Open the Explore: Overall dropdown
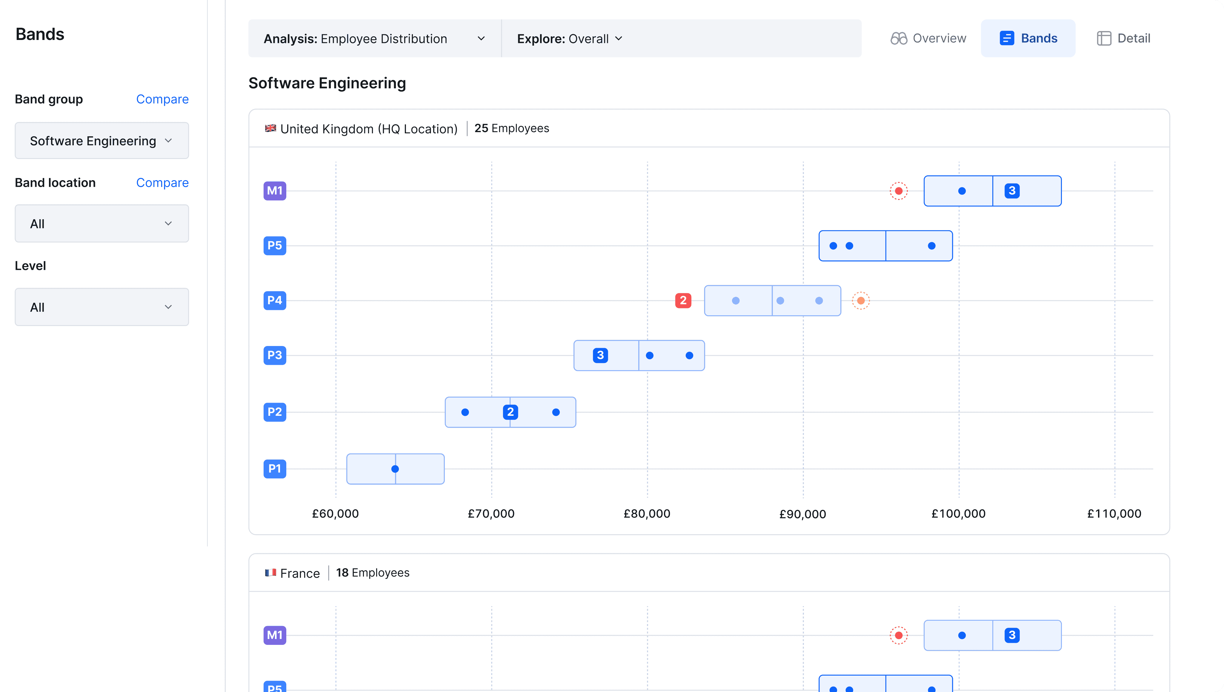The width and height of the screenshot is (1224, 692). click(x=570, y=38)
